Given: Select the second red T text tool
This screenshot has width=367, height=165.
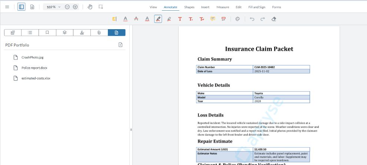Looking at the screenshot, I should 191,19.
